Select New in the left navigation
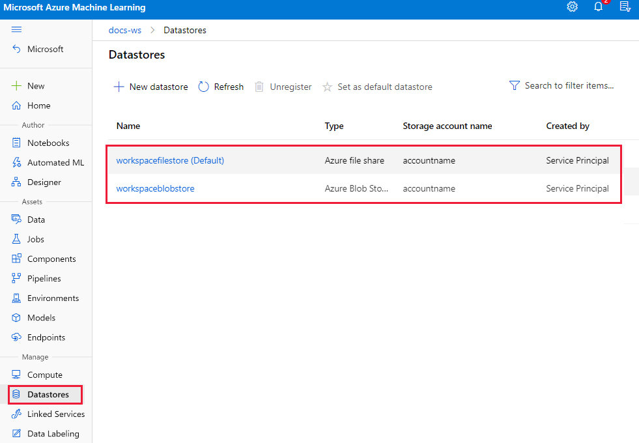This screenshot has height=443, width=639. tap(36, 86)
